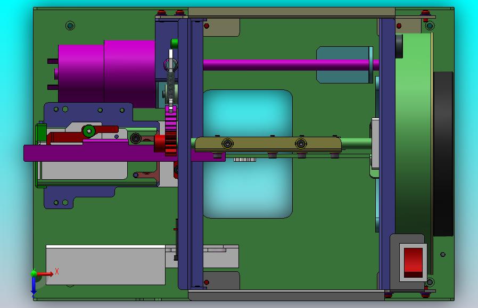Screen dimensions: 478x308
Task: Select the right blue vertical frame plate
Action: click(x=386, y=154)
